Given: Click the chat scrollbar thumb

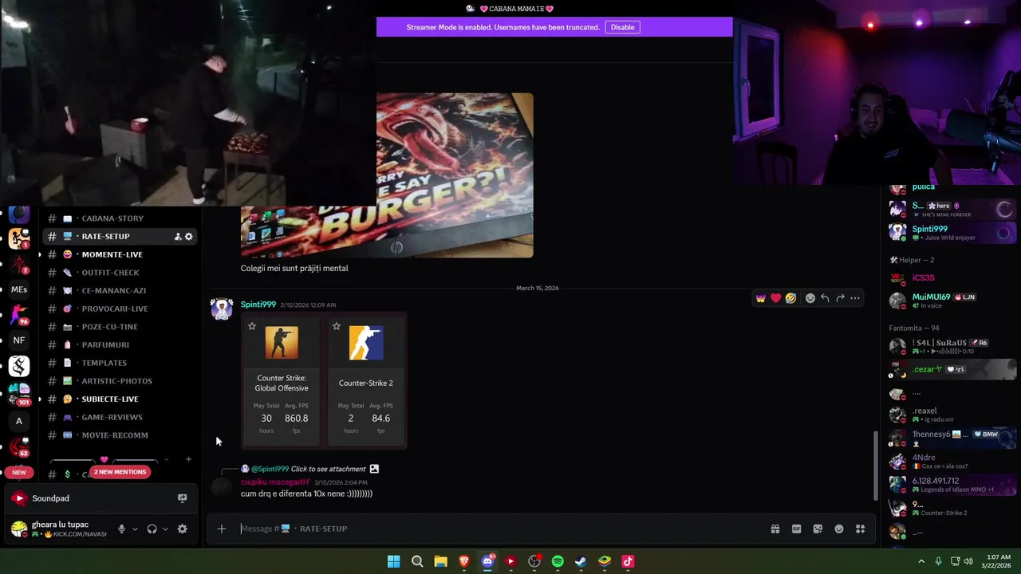Looking at the screenshot, I should pyautogui.click(x=875, y=465).
